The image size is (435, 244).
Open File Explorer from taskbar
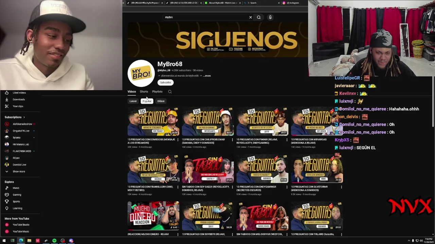pos(29,241)
